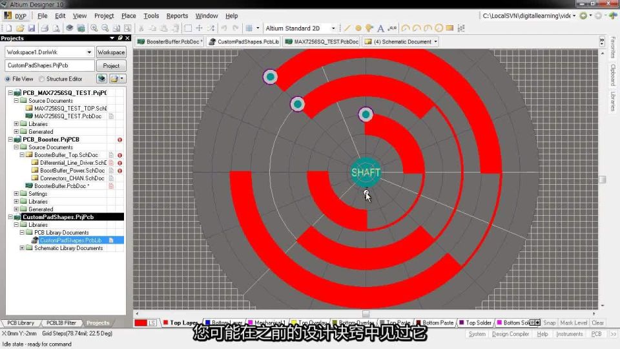620x349 pixels.
Task: Select the Place String text tool
Action: (x=380, y=28)
